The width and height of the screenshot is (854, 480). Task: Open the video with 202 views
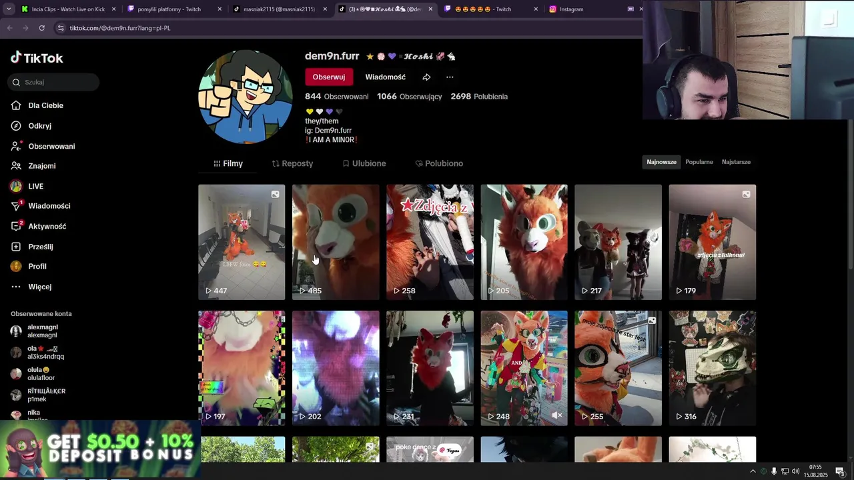coord(336,368)
